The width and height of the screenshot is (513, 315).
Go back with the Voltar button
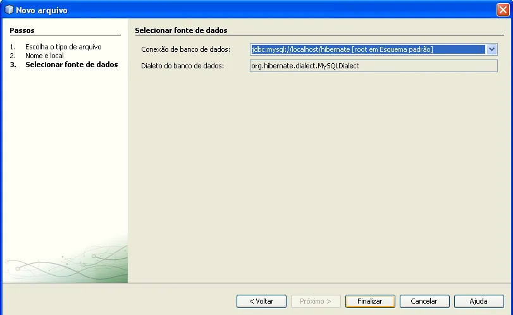[x=261, y=301]
